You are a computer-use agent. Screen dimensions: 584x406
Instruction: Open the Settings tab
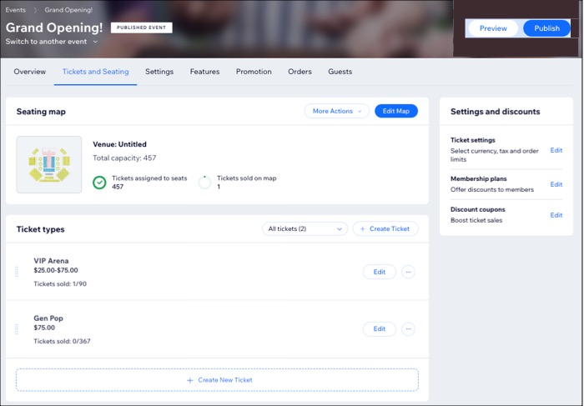(x=159, y=72)
